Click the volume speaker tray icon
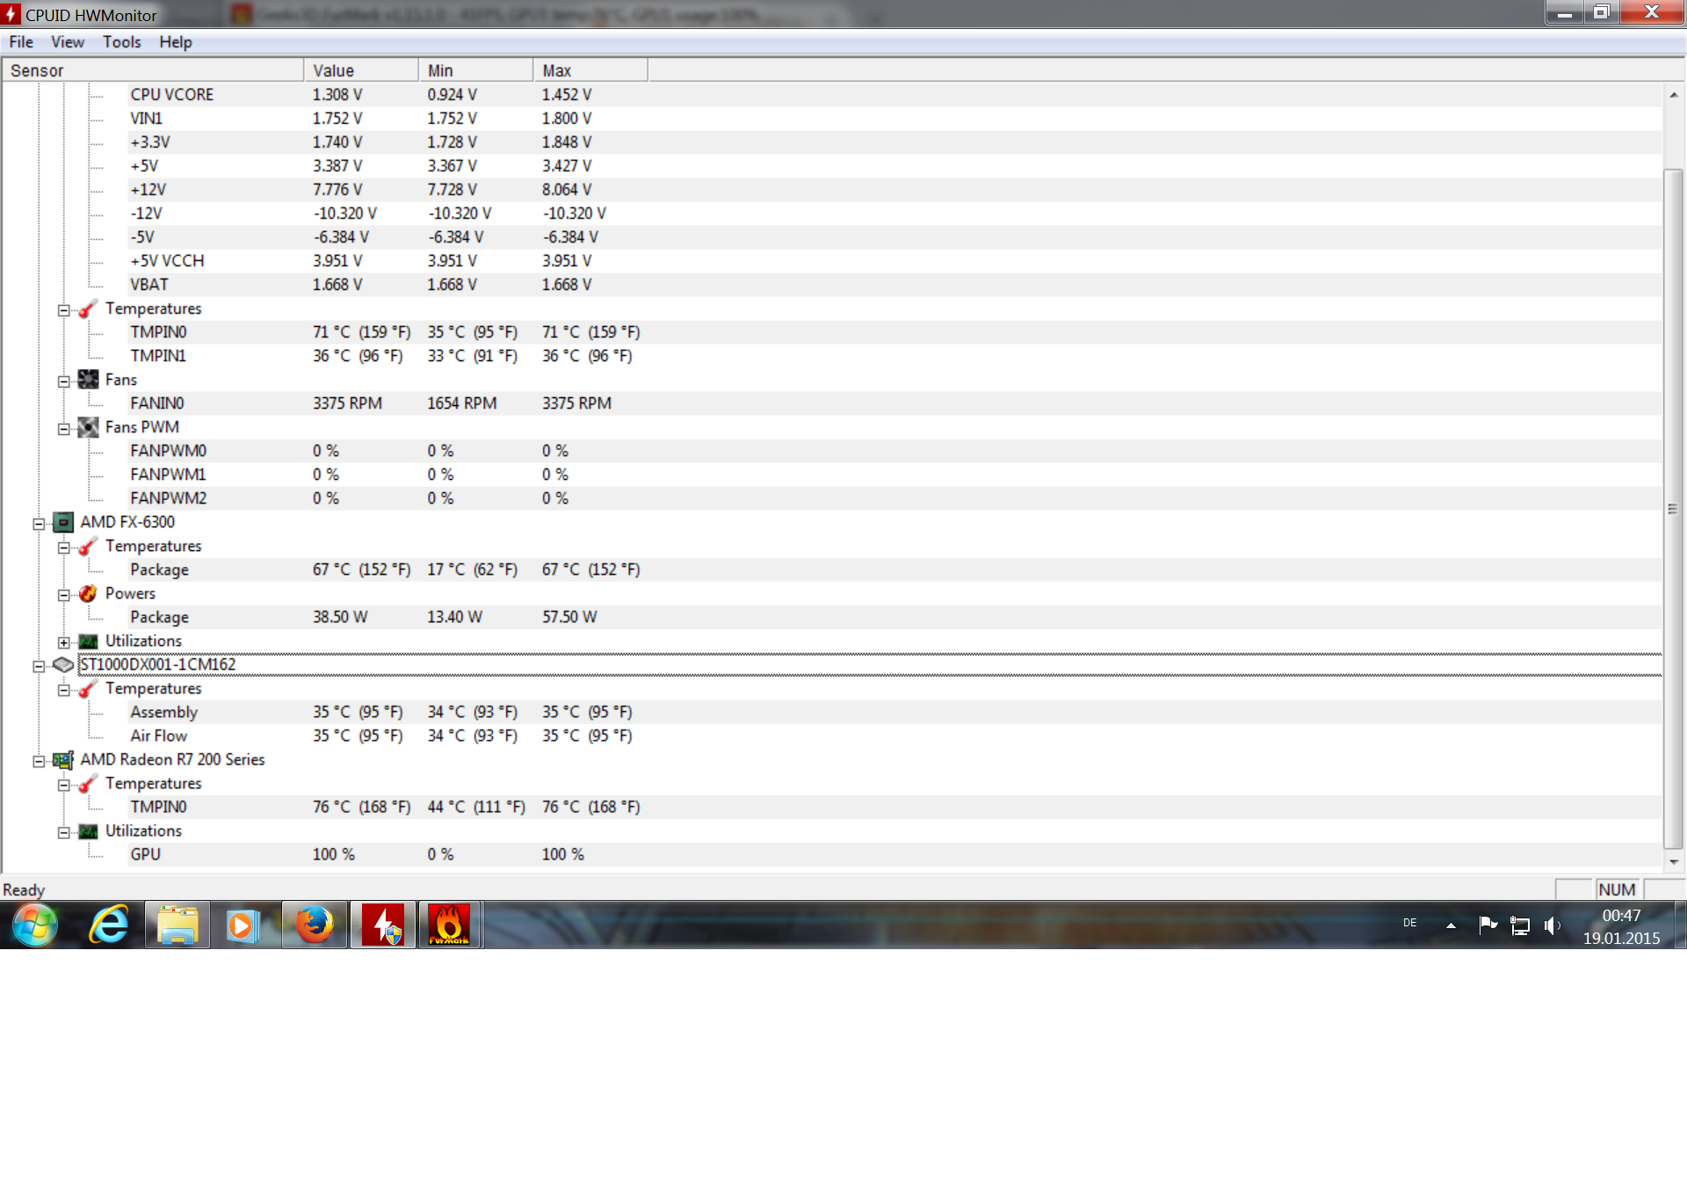Image resolution: width=1687 pixels, height=1190 pixels. (x=1553, y=925)
